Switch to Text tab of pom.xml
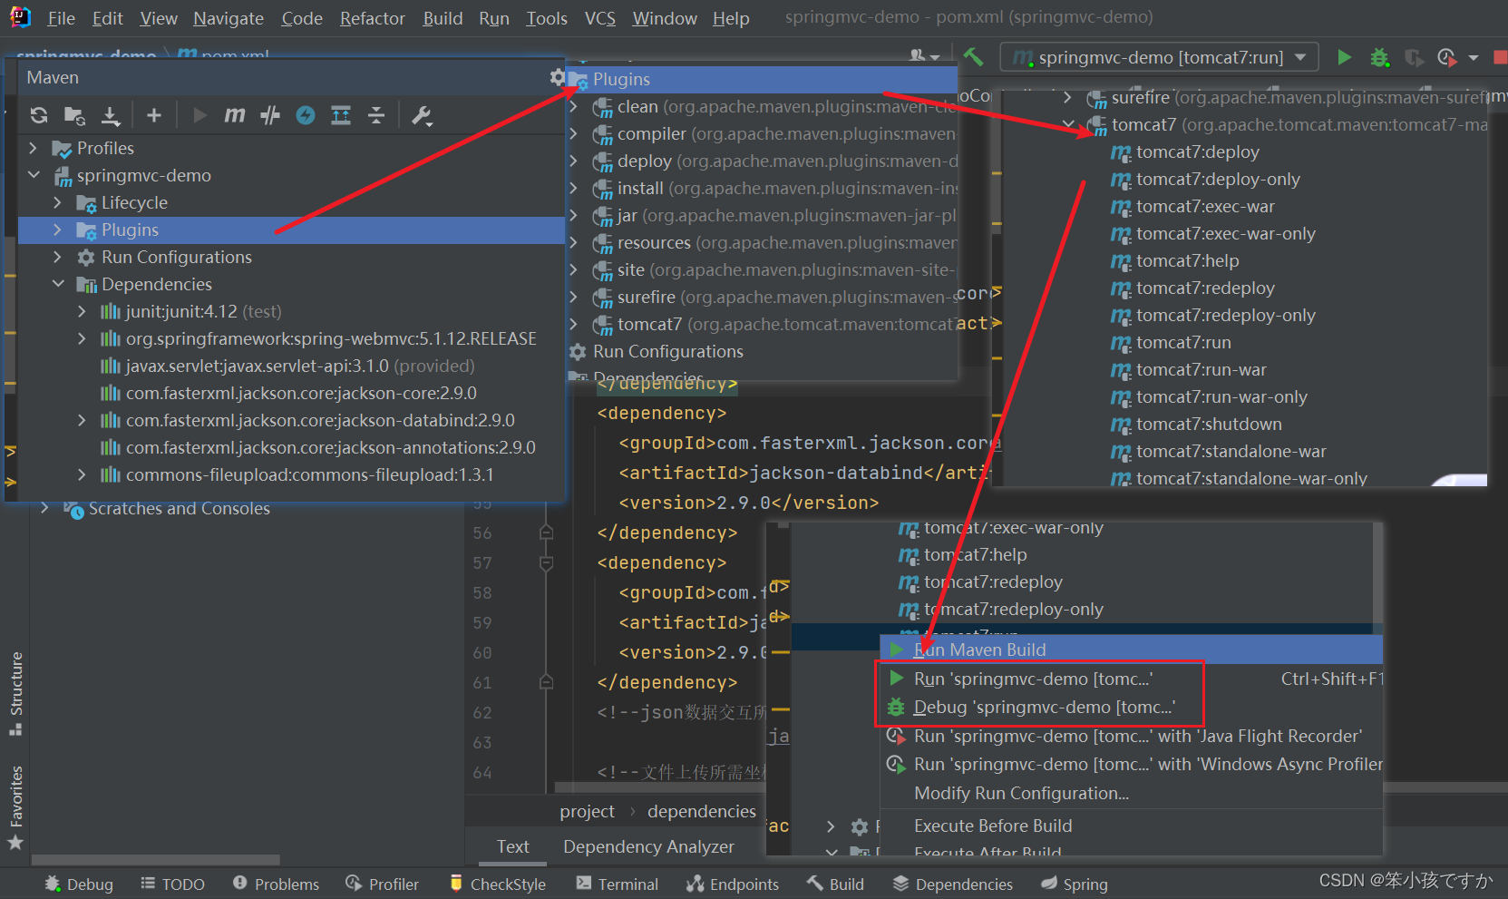 (512, 846)
